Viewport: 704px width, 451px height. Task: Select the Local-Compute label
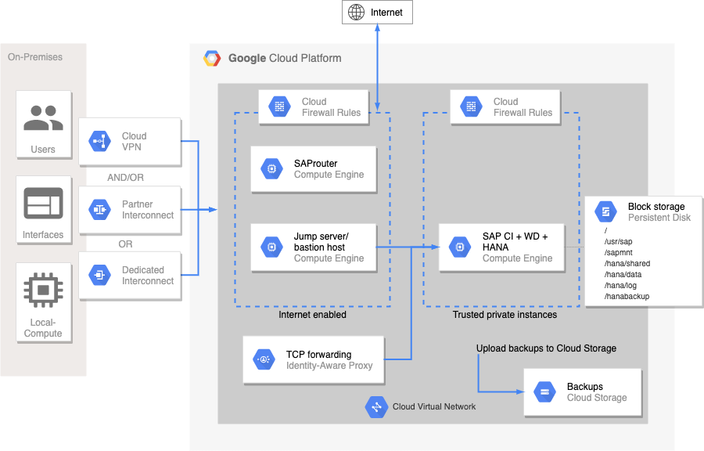click(43, 328)
